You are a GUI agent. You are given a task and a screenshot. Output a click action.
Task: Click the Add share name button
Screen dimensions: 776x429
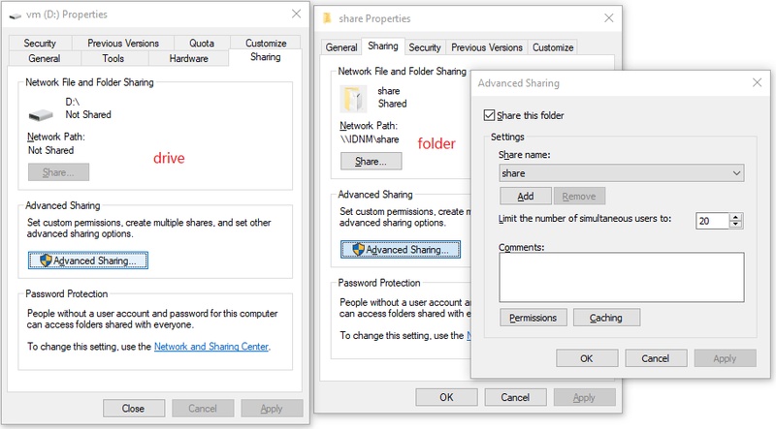pyautogui.click(x=525, y=196)
